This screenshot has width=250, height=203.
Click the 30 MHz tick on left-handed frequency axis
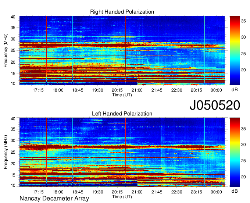click(x=13, y=140)
